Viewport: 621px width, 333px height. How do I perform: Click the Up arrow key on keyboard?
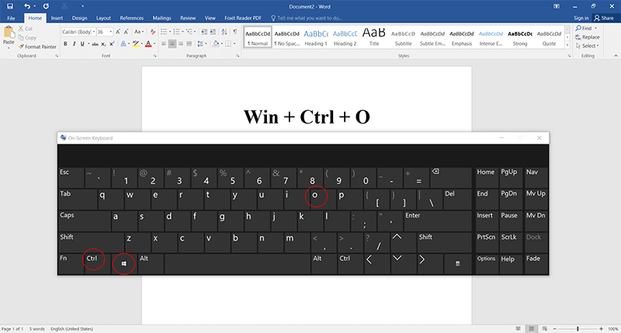pos(403,242)
